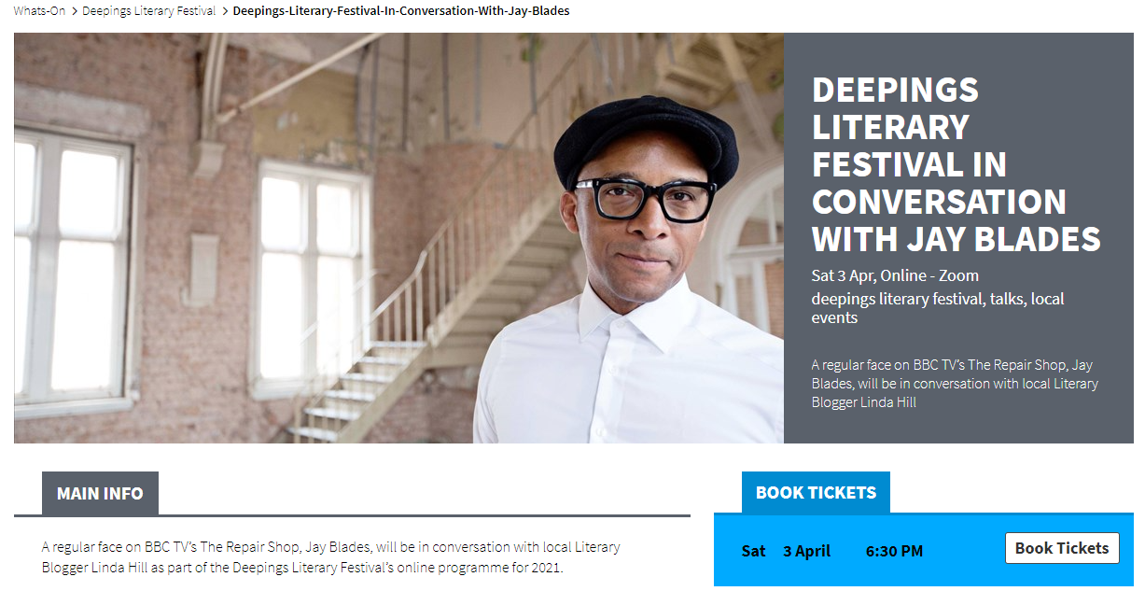Select the Book Tickets tab header
The image size is (1145, 591).
point(816,493)
